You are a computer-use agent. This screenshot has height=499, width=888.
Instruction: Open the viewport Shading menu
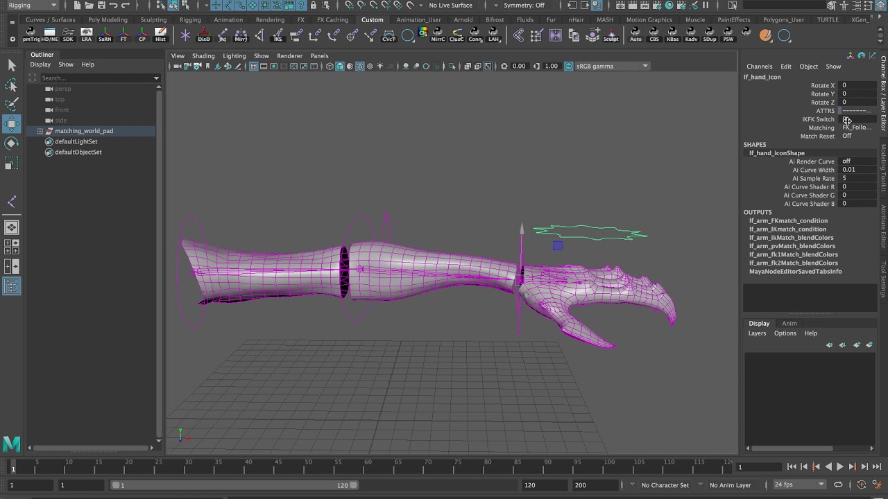click(x=203, y=56)
